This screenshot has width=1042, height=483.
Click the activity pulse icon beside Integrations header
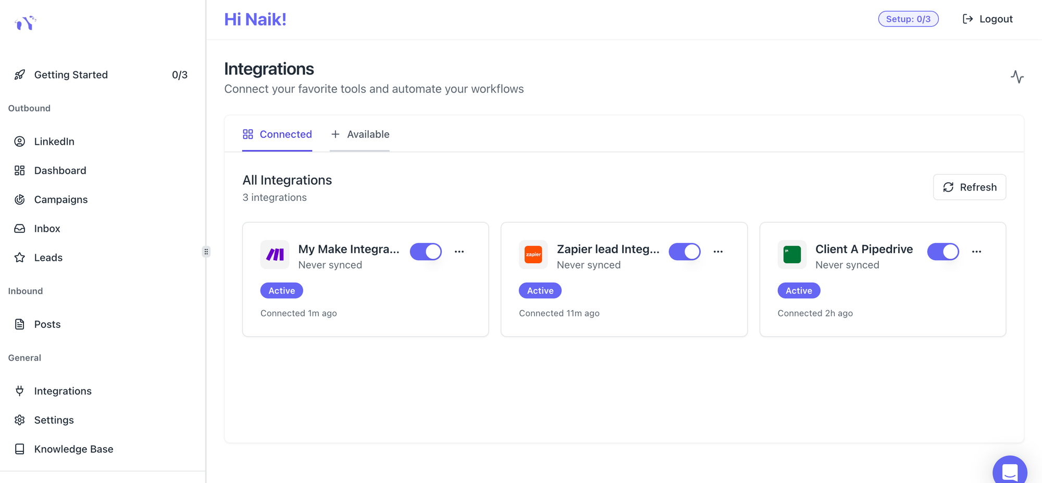[x=1016, y=77]
